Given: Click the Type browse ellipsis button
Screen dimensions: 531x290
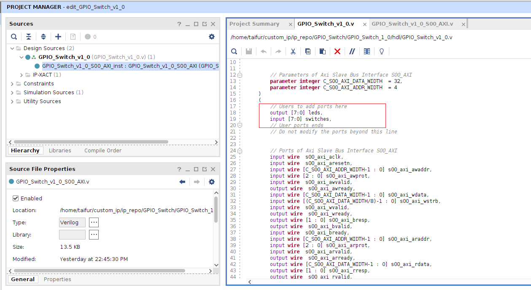Looking at the screenshot, I should tap(94, 222).
